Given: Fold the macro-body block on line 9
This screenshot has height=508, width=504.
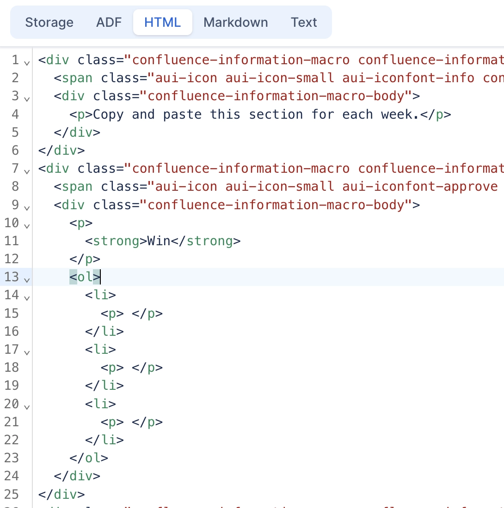Looking at the screenshot, I should 27,207.
